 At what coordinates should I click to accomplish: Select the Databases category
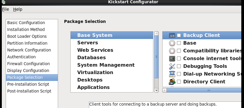[112, 57]
